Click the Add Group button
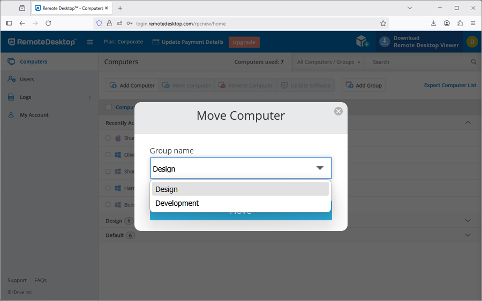The width and height of the screenshot is (482, 301). click(364, 86)
